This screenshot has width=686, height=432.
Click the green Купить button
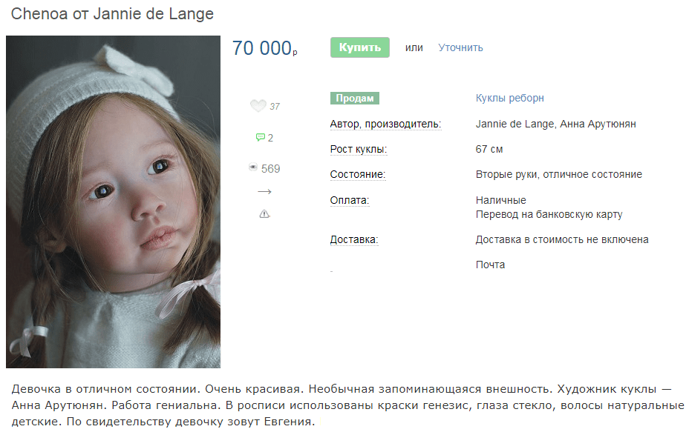click(359, 47)
